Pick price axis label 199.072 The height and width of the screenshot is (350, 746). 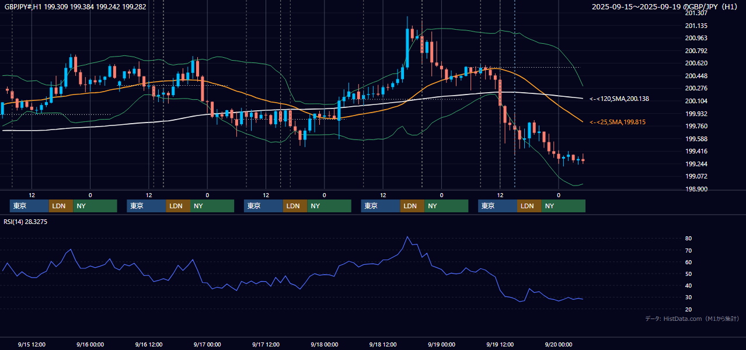click(x=696, y=176)
